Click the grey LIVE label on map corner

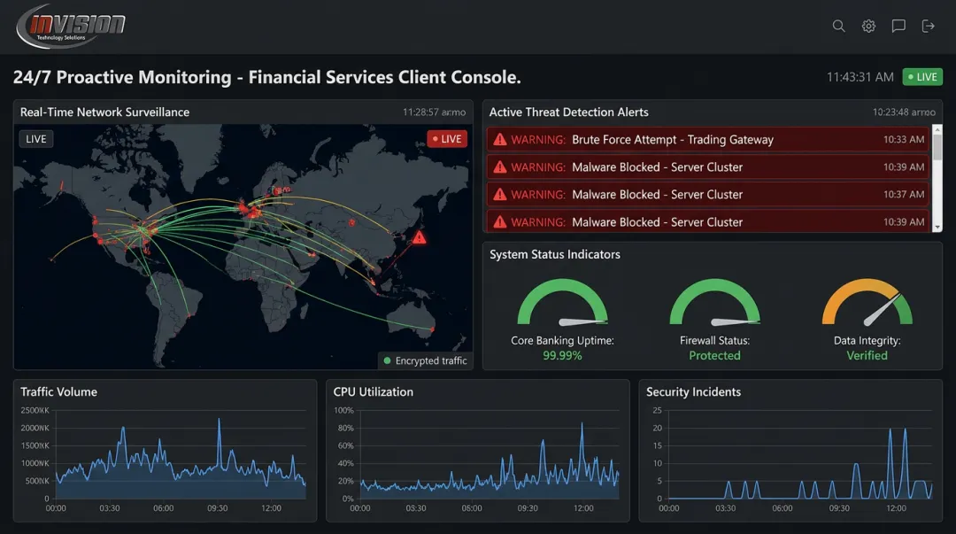tap(36, 139)
